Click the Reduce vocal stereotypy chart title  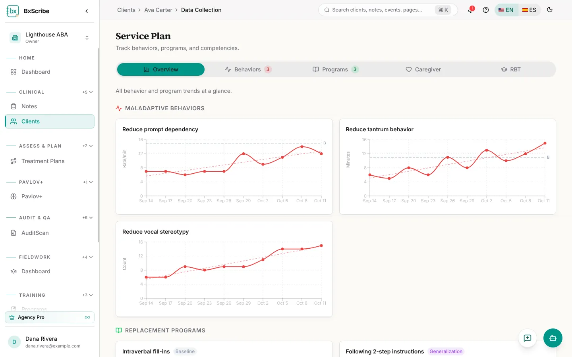click(x=155, y=232)
